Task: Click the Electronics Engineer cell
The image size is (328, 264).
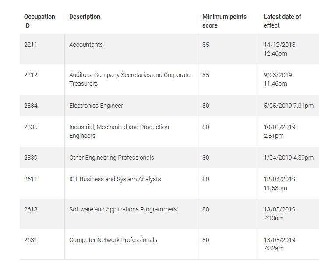Action: (96, 106)
